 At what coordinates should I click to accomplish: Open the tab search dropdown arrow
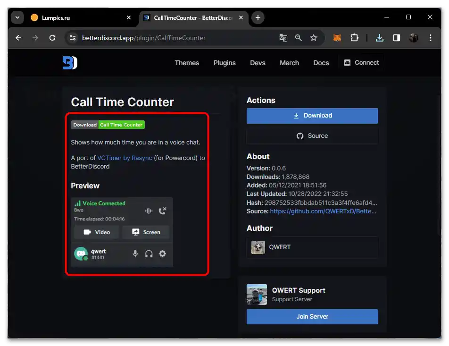(x=17, y=17)
